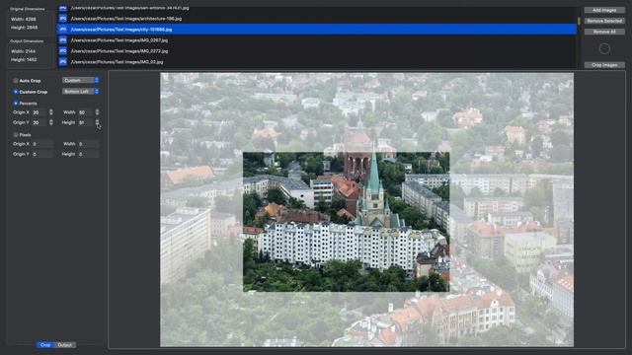Screen dimensions: 632x355
Task: Switch to the Output tab
Action: click(65, 345)
